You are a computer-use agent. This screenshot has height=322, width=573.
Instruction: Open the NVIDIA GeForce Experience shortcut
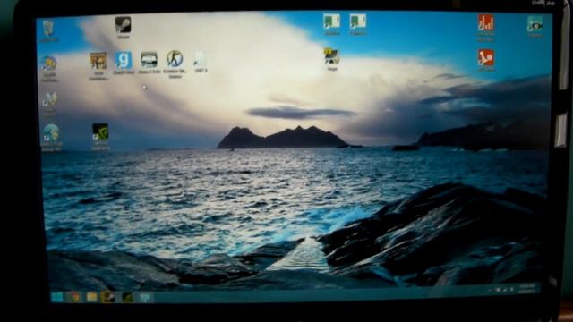coord(100,131)
